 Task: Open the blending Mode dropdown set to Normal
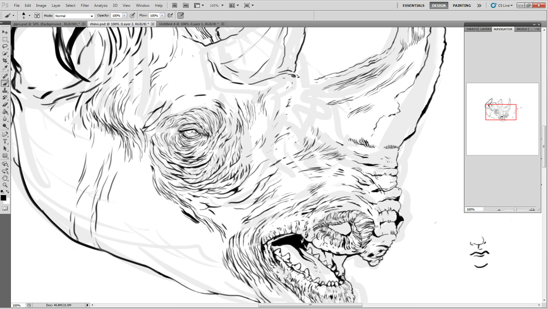pyautogui.click(x=74, y=16)
